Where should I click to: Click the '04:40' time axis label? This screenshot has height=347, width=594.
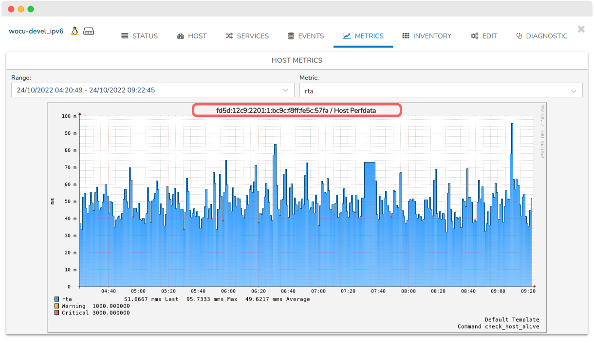pos(109,291)
